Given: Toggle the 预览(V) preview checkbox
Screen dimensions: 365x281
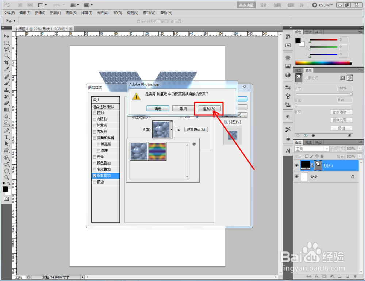Looking at the screenshot, I should click(226, 122).
